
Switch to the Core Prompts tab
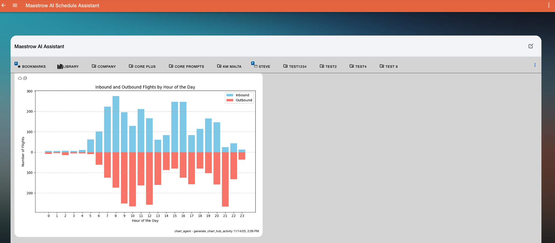186,66
